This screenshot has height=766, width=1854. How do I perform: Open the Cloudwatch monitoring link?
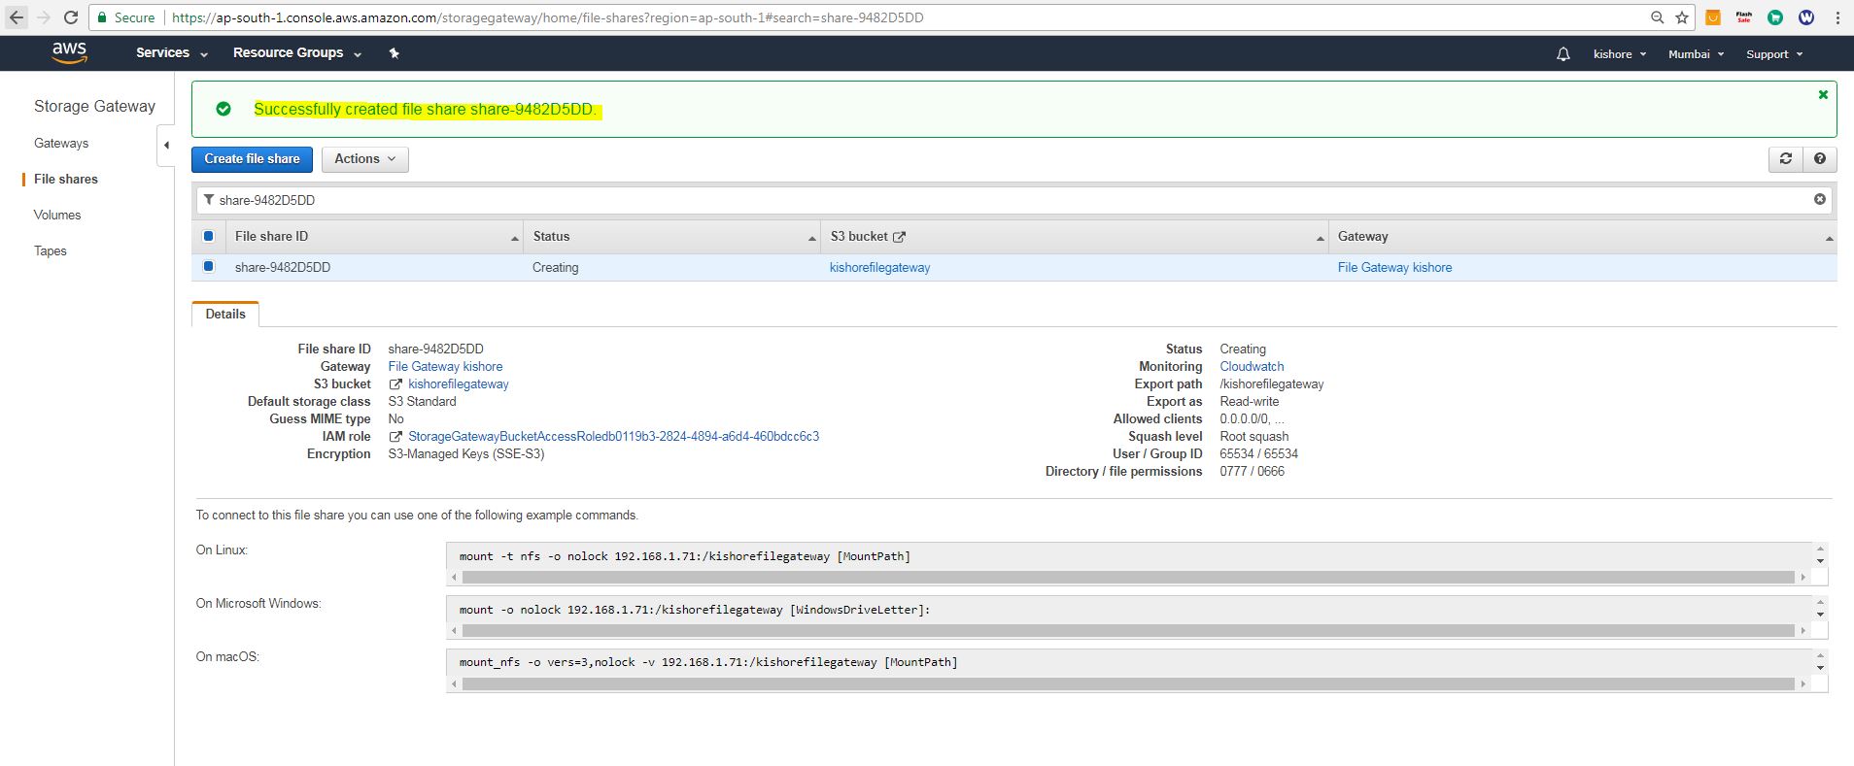click(x=1252, y=366)
